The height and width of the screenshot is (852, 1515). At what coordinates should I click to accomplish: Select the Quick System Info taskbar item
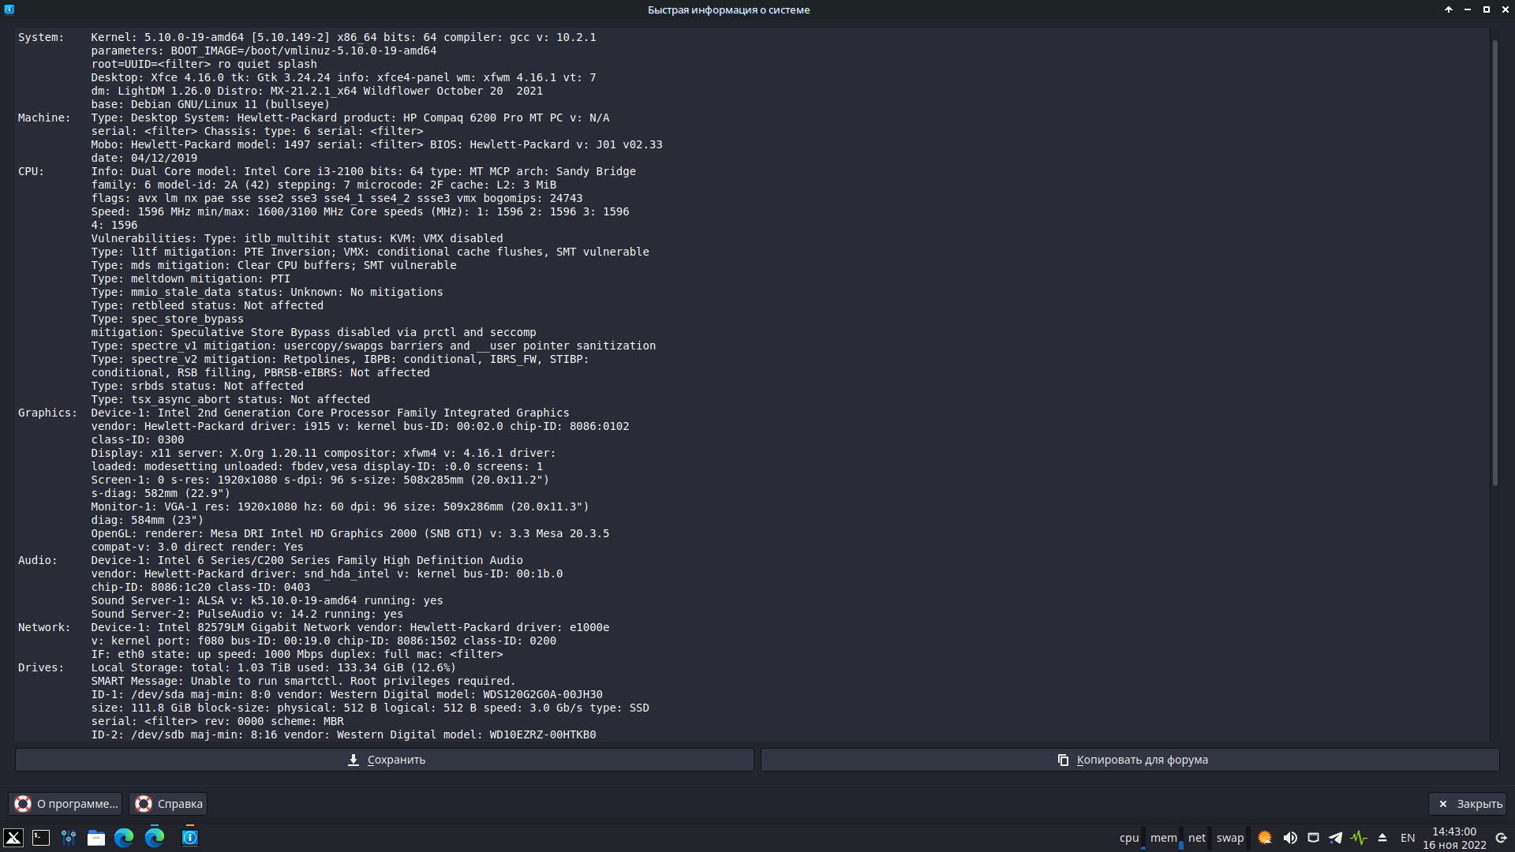click(x=190, y=838)
